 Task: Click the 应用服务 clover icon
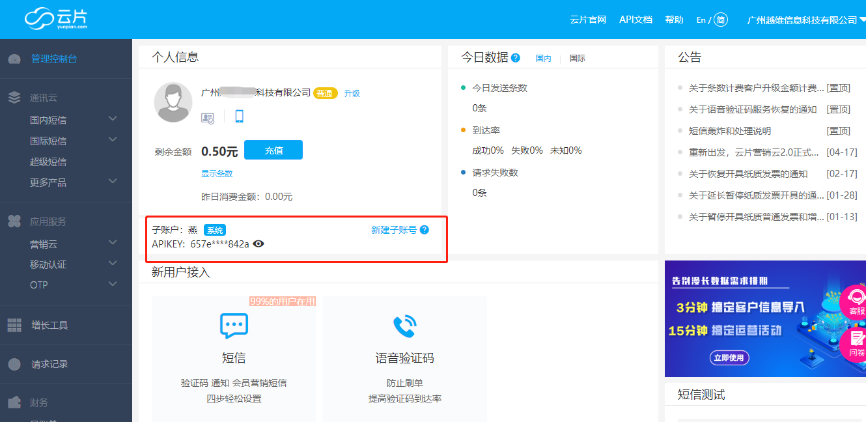coord(14,221)
